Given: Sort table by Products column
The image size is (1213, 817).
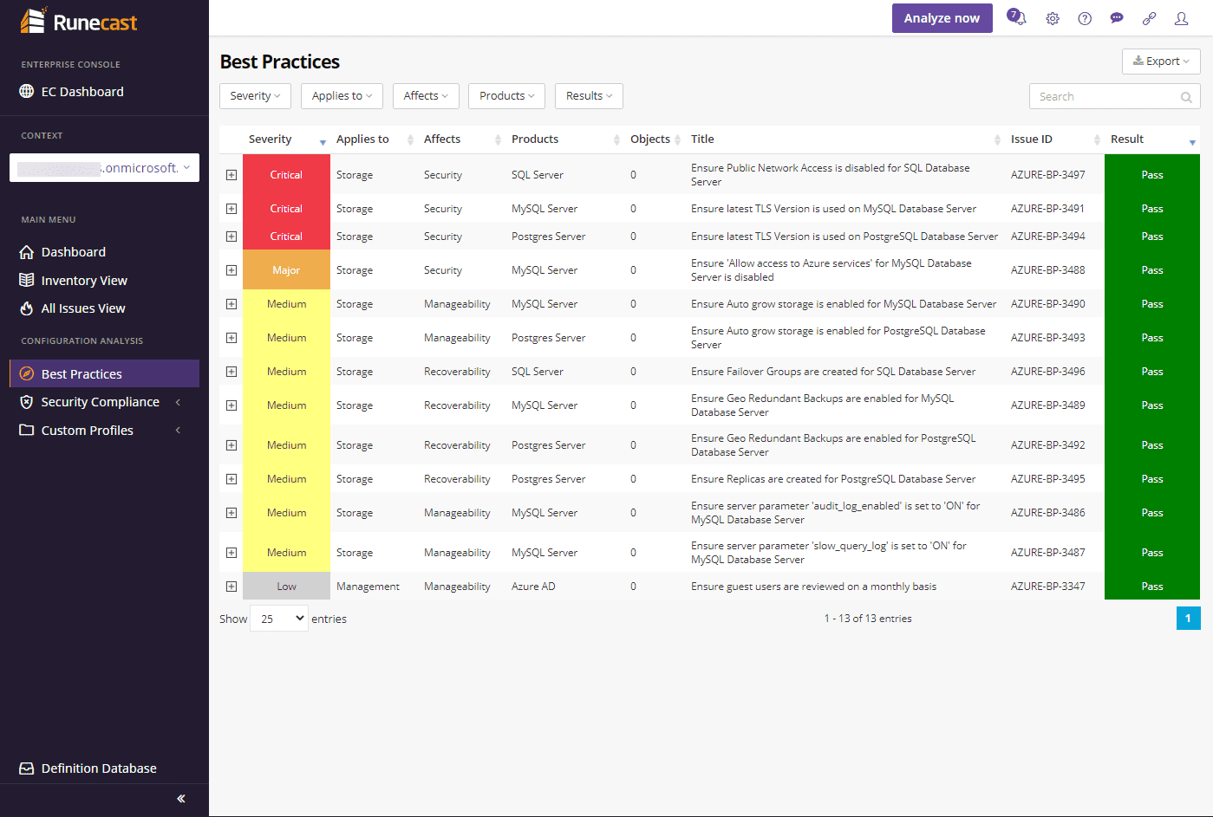Looking at the screenshot, I should pyautogui.click(x=565, y=139).
